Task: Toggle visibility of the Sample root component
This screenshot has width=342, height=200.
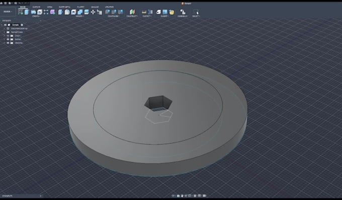Action: pyautogui.click(x=5, y=25)
